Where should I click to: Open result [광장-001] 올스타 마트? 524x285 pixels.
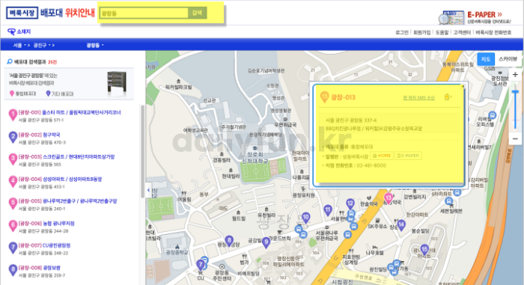click(x=70, y=112)
